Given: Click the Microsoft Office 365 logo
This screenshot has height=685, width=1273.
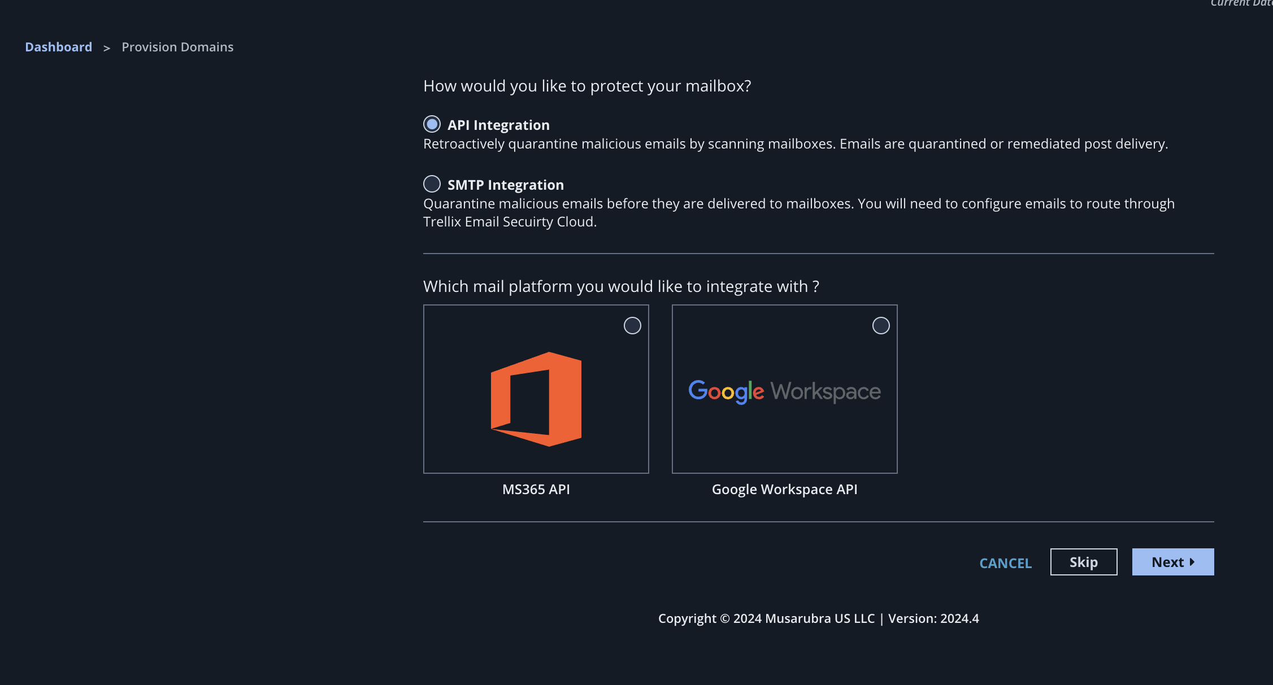Looking at the screenshot, I should (536, 399).
